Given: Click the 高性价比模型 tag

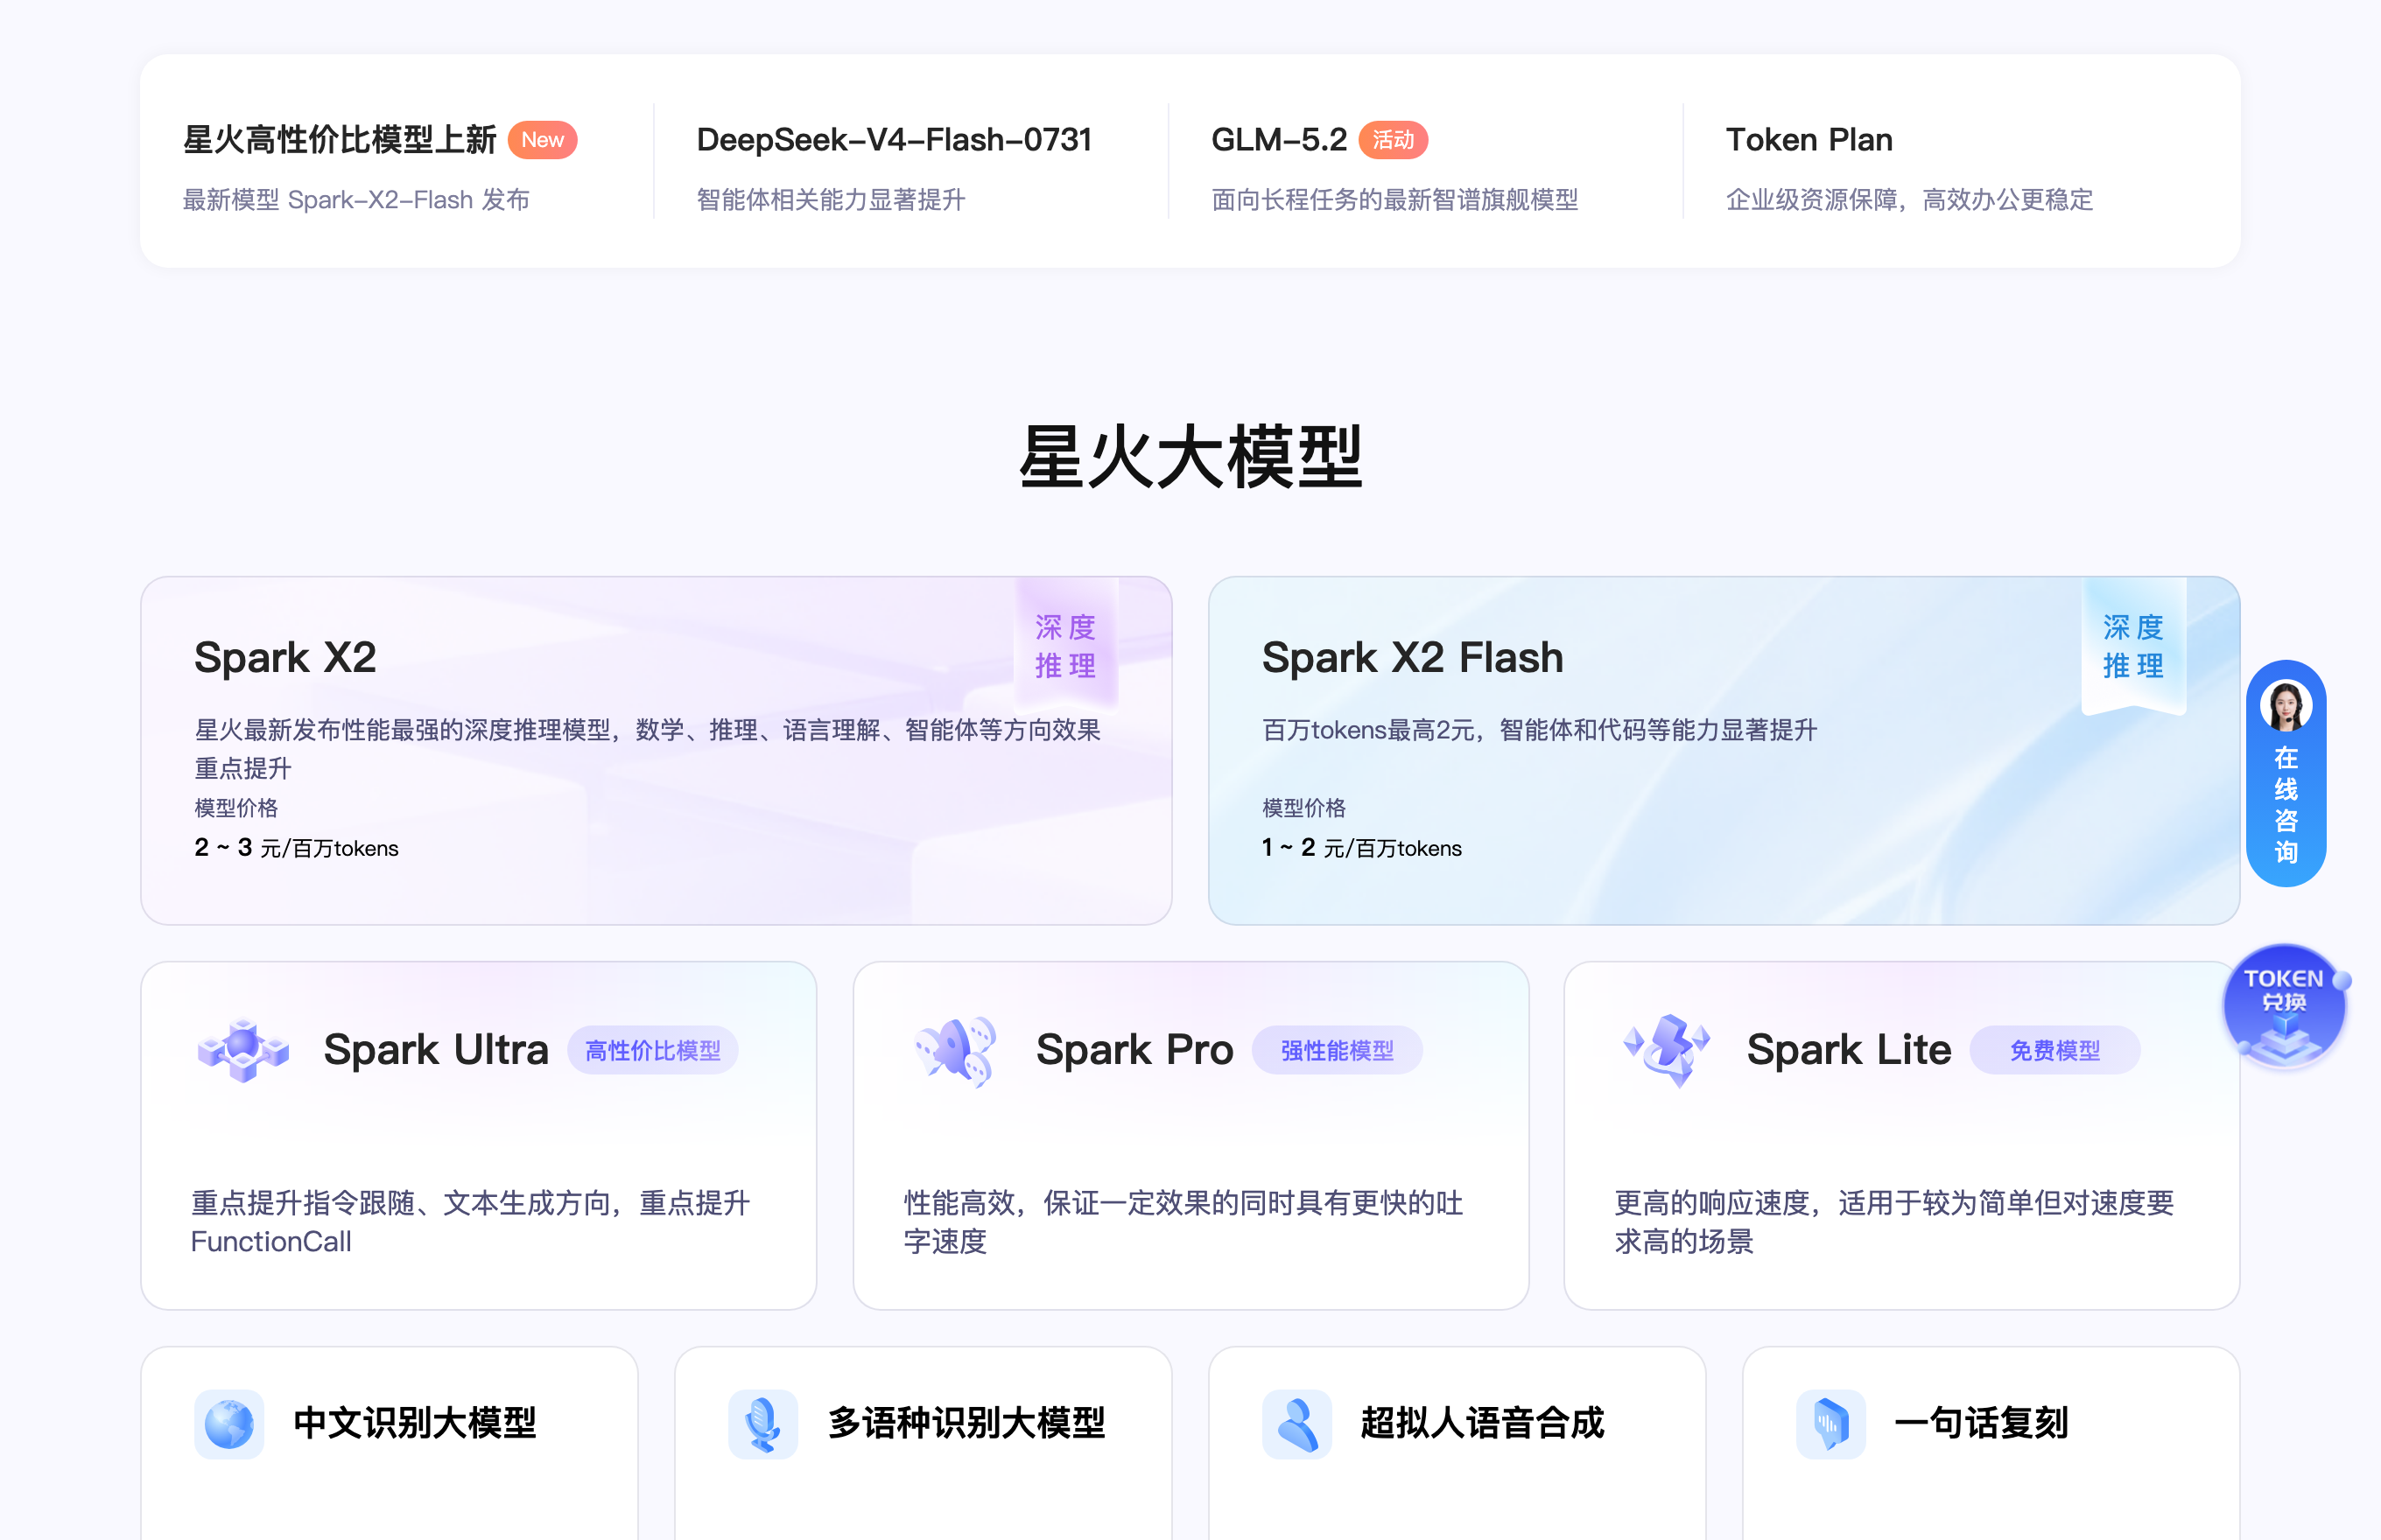Looking at the screenshot, I should click(653, 1050).
